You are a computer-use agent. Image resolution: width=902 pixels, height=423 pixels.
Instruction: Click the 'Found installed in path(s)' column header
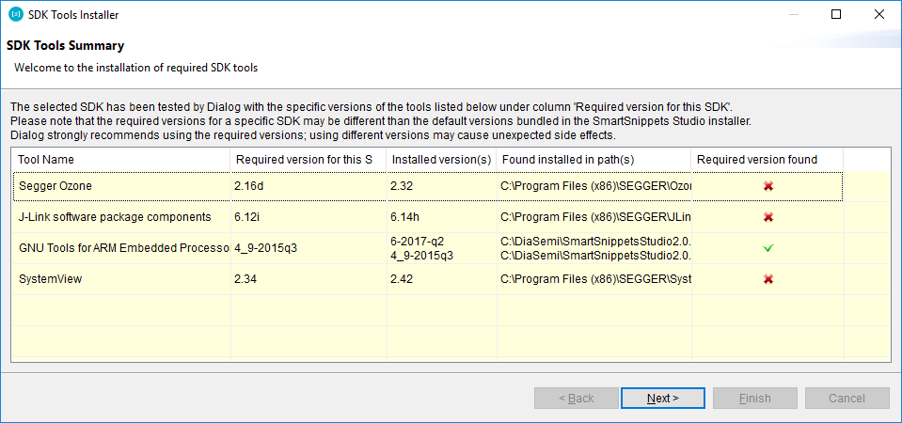[x=593, y=160]
